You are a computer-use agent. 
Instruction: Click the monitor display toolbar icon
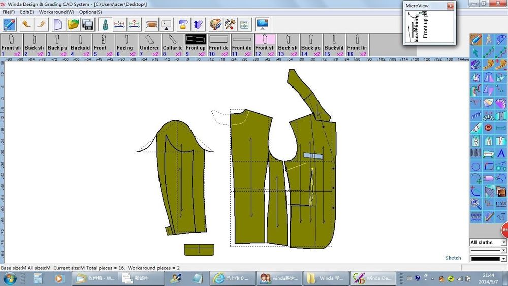click(x=262, y=24)
